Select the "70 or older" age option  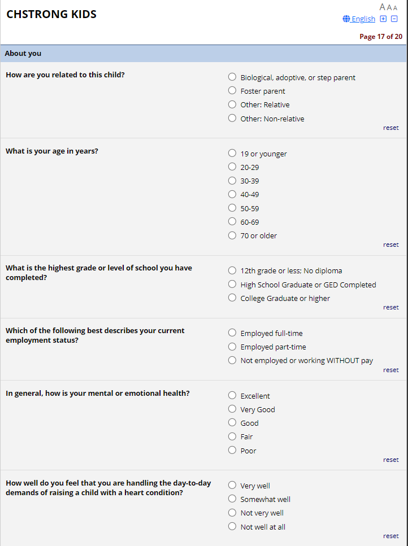point(232,235)
